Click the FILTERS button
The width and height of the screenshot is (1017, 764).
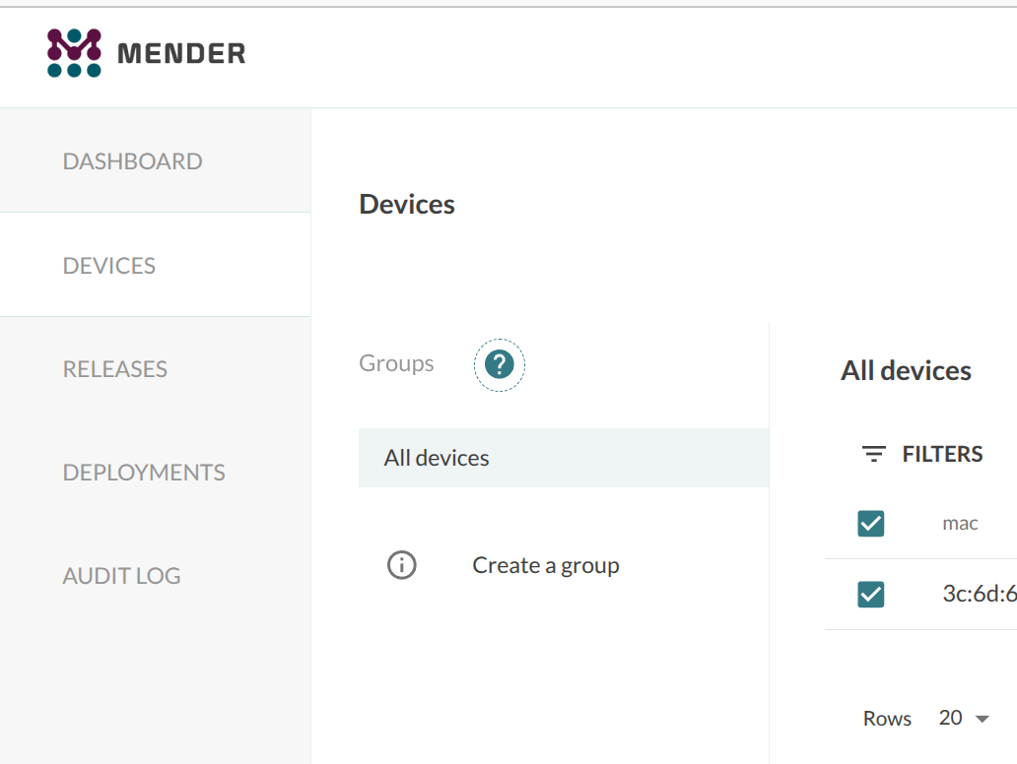point(922,454)
